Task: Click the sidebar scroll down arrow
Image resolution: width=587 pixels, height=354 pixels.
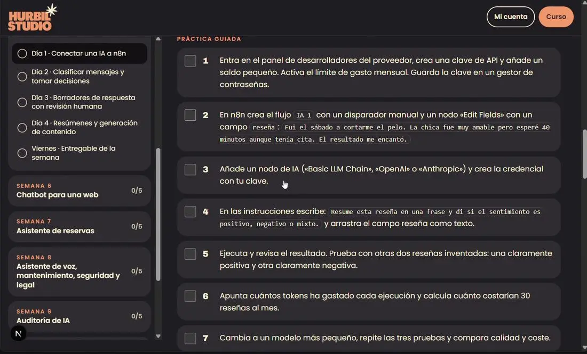Action: (158, 336)
